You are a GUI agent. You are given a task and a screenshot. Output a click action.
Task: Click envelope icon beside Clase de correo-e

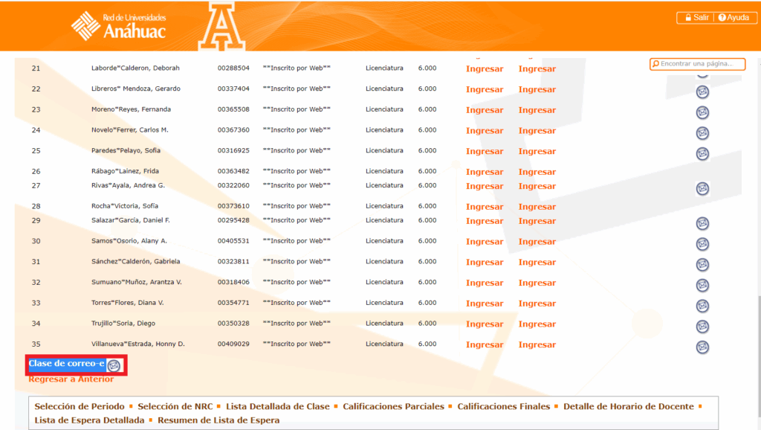point(113,365)
